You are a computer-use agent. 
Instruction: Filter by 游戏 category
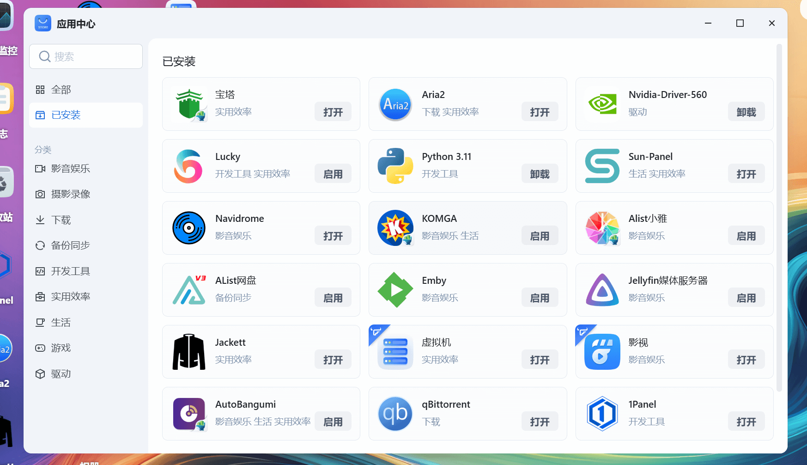pyautogui.click(x=86, y=348)
